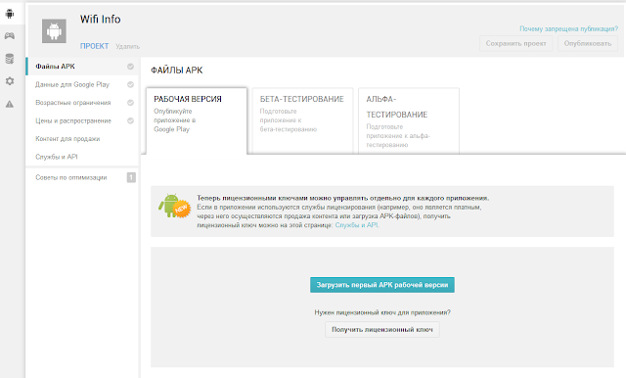This screenshot has width=626, height=378.
Task: Click the Удалить link under app title
Action: tap(128, 46)
